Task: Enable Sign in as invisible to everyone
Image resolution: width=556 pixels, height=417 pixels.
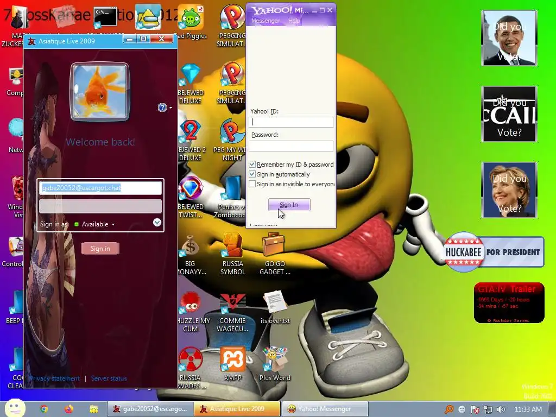Action: click(252, 184)
